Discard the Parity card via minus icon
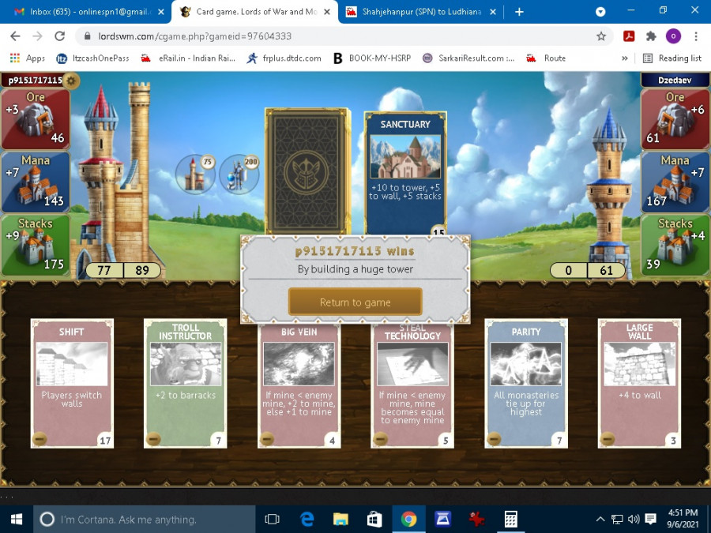 (x=494, y=439)
